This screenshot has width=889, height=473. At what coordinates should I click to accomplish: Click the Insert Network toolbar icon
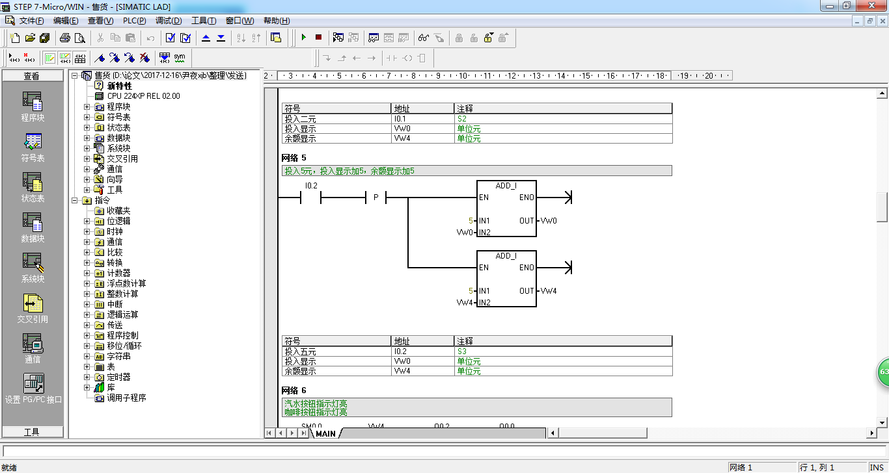coord(14,58)
